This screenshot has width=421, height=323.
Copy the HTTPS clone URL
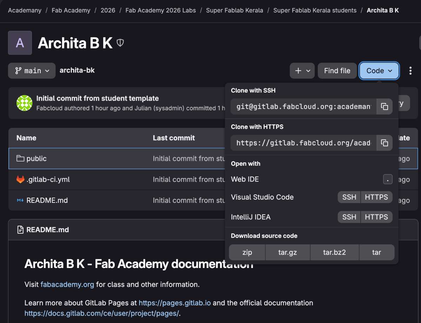[385, 143]
